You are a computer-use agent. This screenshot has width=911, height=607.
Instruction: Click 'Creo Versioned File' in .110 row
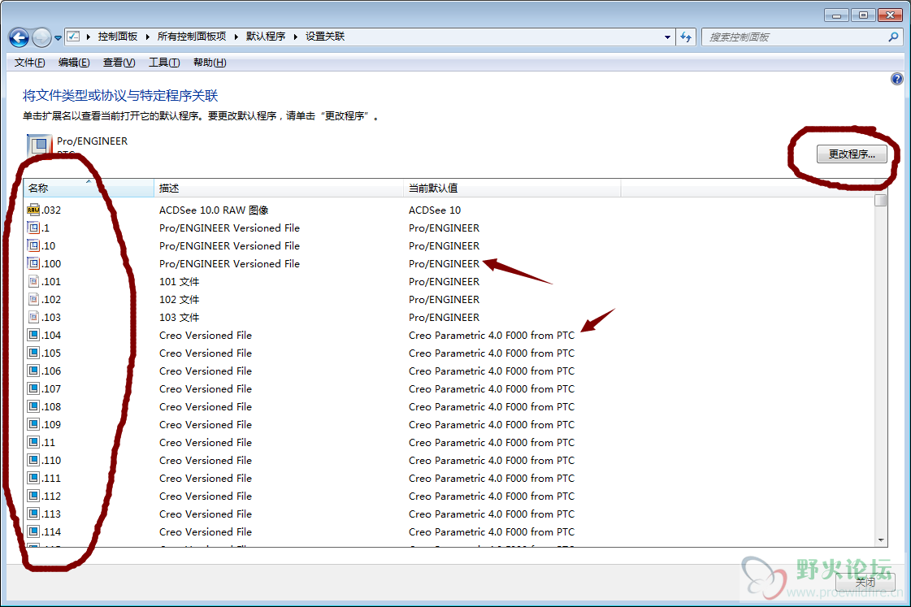[206, 461]
